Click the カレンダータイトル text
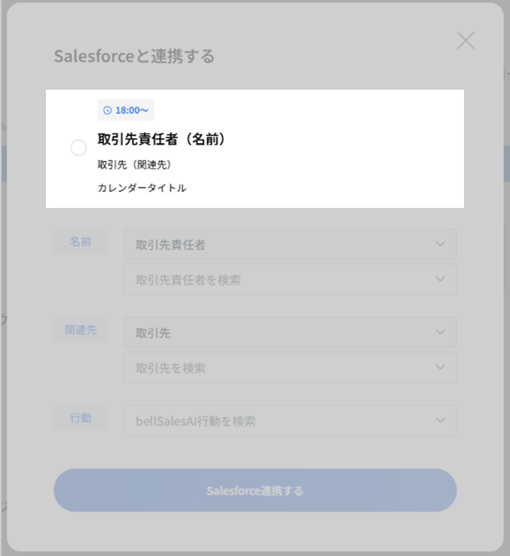This screenshot has height=556, width=510. 142,188
